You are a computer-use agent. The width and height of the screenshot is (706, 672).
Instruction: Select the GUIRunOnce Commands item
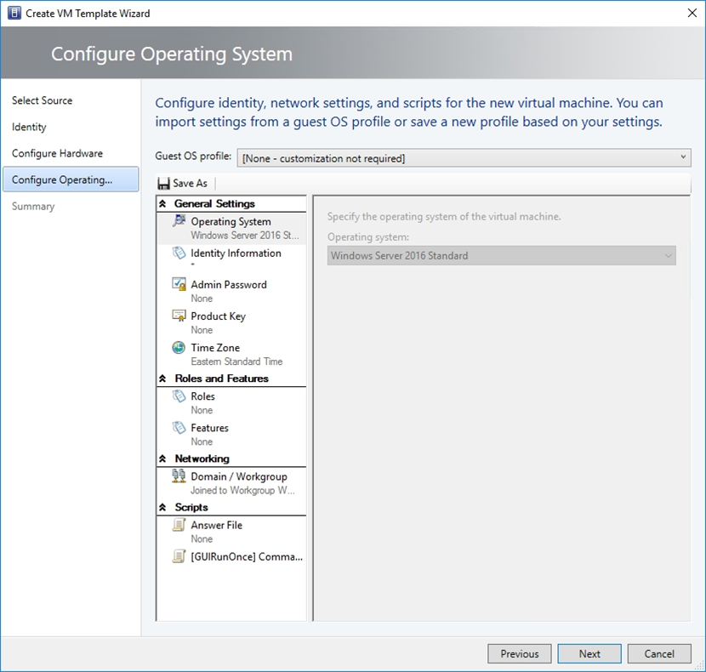click(x=246, y=556)
